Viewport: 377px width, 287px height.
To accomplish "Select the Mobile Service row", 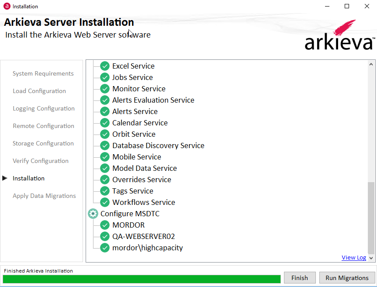I will (137, 157).
